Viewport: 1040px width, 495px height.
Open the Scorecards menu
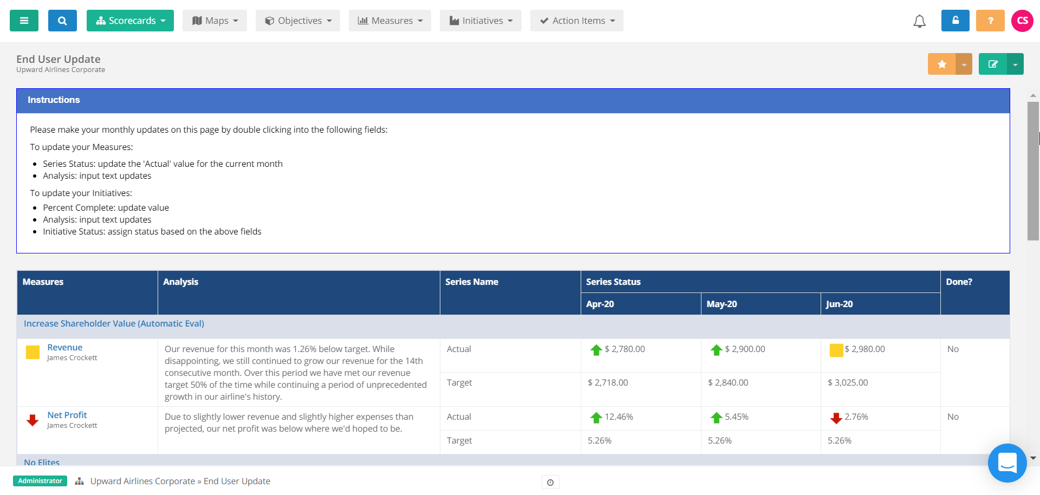130,20
